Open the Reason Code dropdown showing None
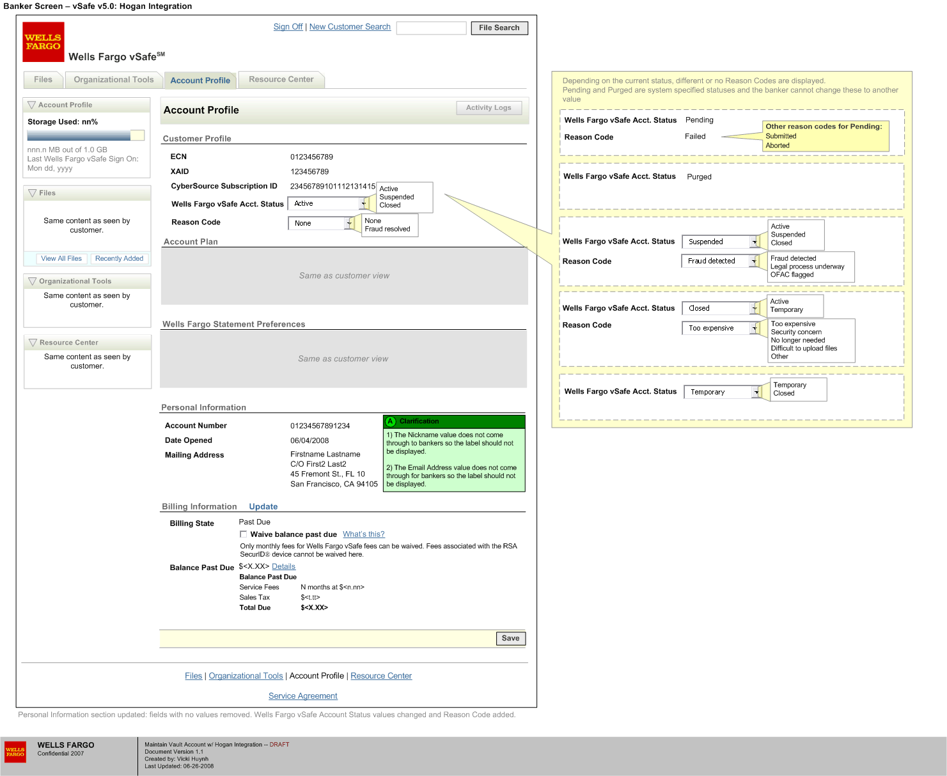Screen dimensions: 947x776 coord(322,223)
